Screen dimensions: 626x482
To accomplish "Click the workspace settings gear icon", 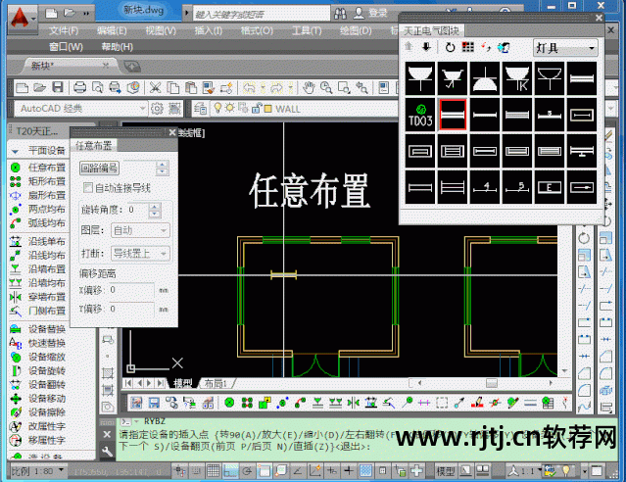I will [157, 108].
